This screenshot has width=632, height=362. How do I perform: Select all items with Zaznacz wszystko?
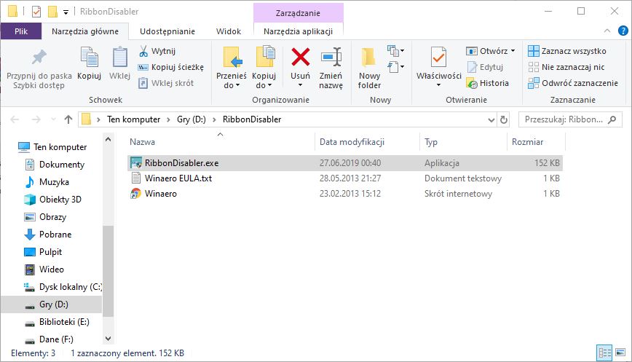pos(567,51)
